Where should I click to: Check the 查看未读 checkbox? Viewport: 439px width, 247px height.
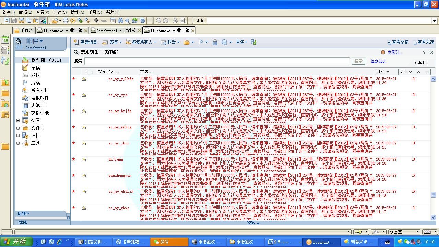point(415,43)
